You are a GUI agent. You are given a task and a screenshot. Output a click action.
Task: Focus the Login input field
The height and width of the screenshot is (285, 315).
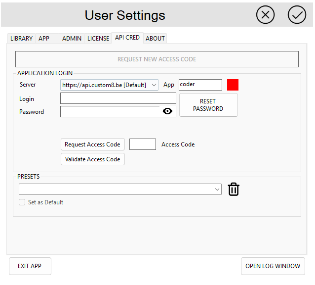click(118, 98)
